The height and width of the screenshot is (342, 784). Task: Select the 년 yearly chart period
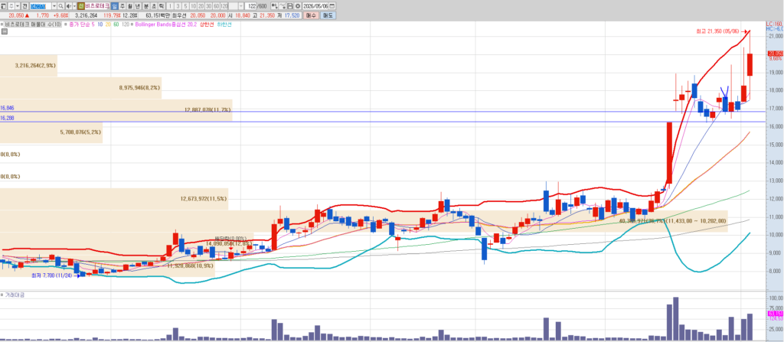click(138, 6)
